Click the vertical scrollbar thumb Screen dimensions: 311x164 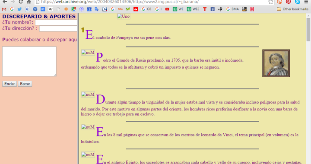[x=308, y=29]
